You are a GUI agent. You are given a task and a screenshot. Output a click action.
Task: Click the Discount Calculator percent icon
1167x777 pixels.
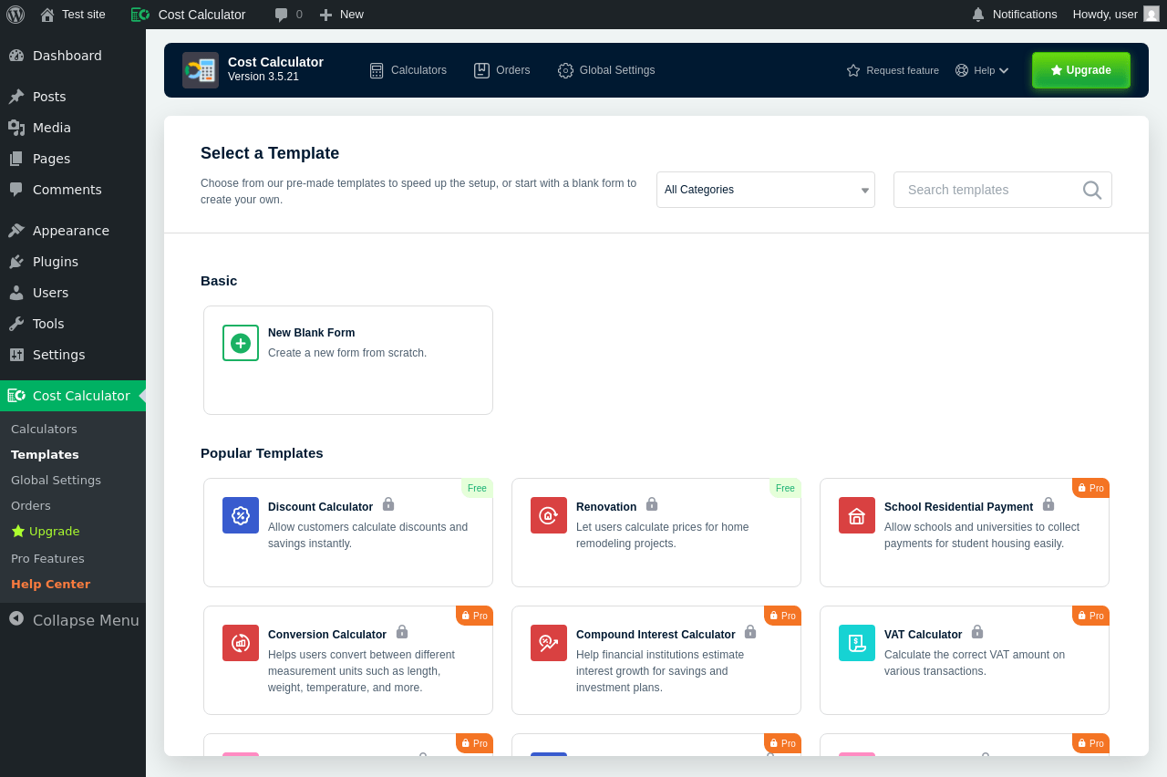tap(241, 515)
